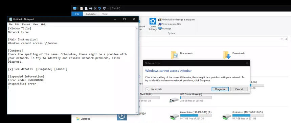291x123 pixels.
Task: Click the 'Error code: 0x80004005' line in Notepad
Action: pyautogui.click(x=26, y=80)
